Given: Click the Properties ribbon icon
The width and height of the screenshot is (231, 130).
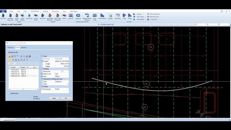Looking at the screenshot, I should pos(118,17).
